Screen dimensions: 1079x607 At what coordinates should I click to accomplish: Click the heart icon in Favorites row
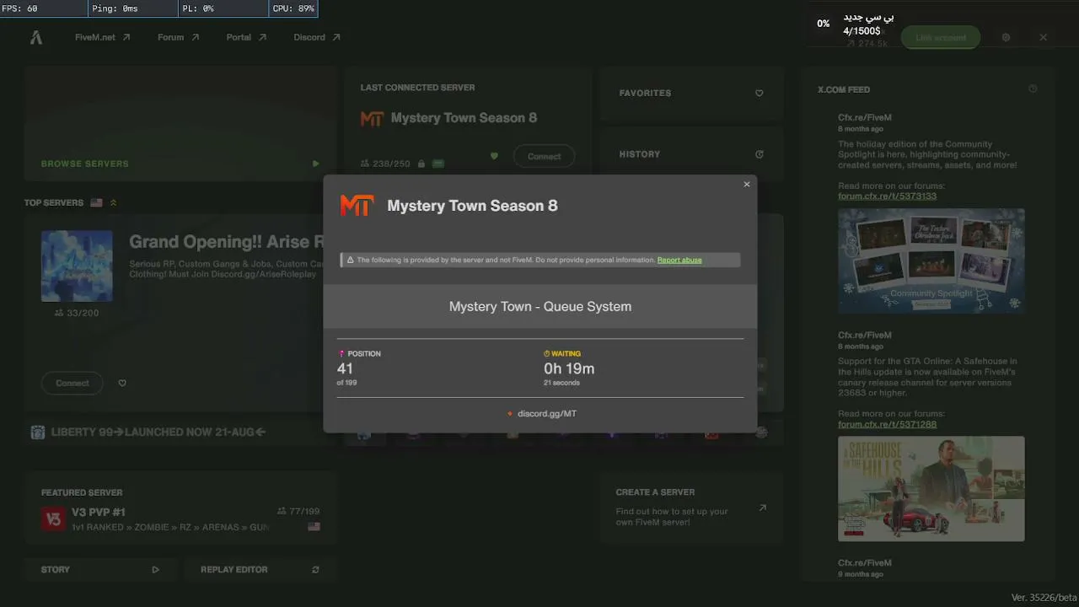pyautogui.click(x=759, y=94)
